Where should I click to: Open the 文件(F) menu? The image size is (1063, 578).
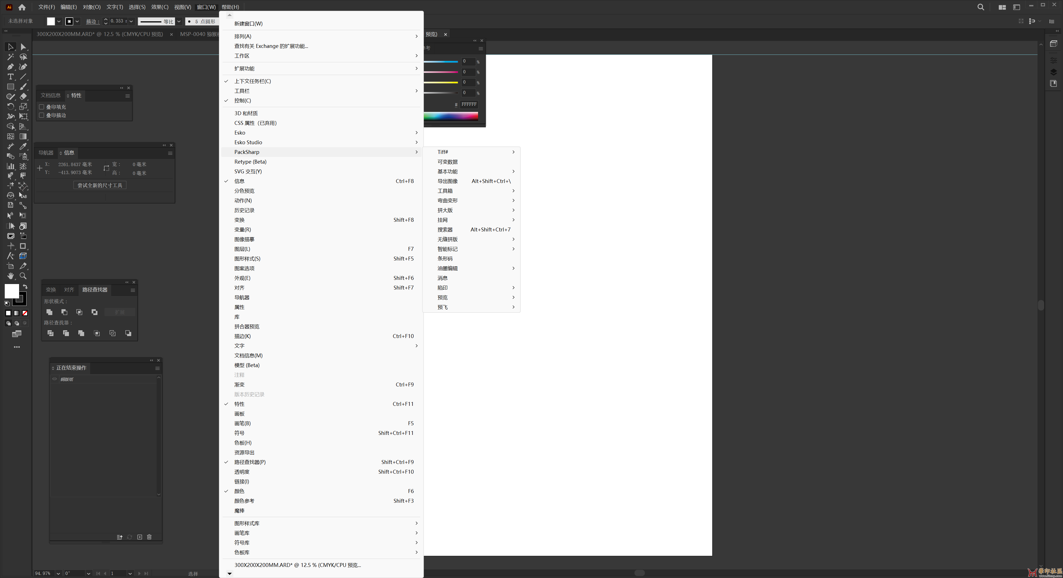point(47,7)
